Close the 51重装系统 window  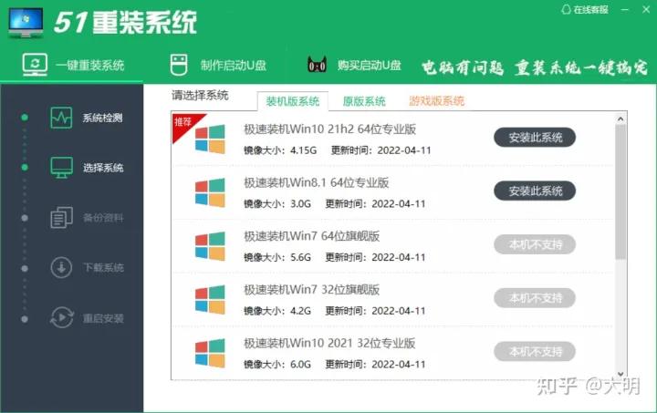(646, 9)
